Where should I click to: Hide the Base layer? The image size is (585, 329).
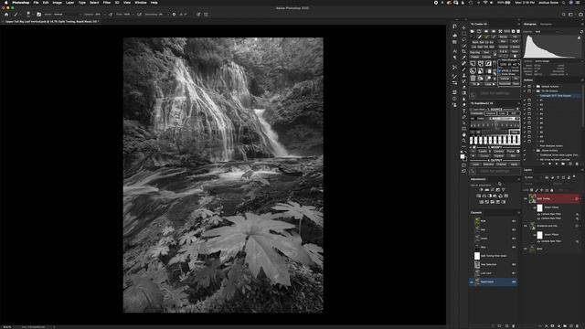pos(526,249)
